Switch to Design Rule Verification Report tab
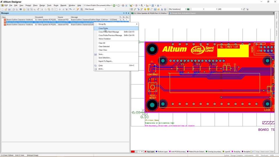The width and height of the screenshot is (279, 157). (183, 13)
